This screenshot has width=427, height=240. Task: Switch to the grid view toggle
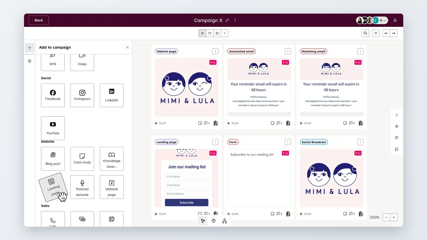(x=203, y=33)
